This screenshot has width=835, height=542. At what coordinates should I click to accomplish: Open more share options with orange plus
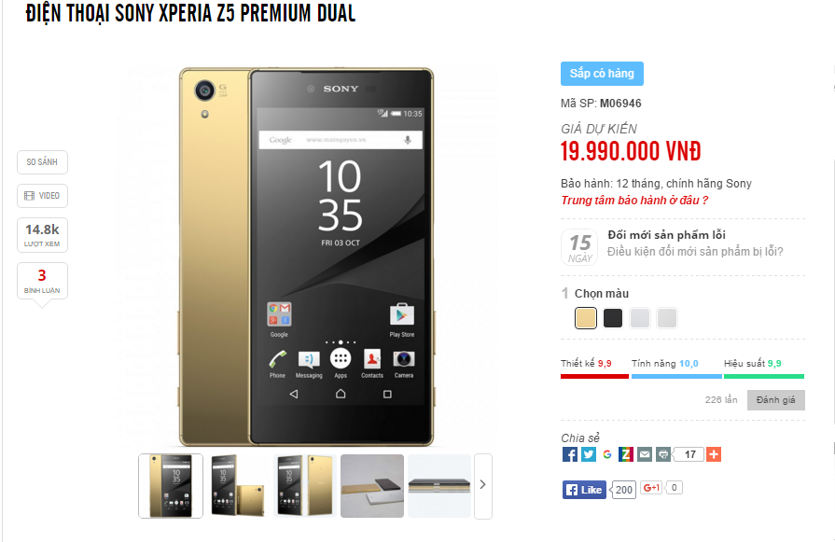coord(714,454)
